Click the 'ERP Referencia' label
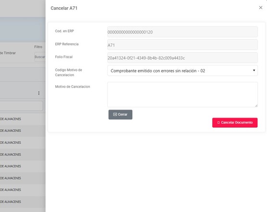 click(67, 44)
